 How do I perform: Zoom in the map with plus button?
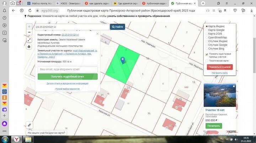coord(29,27)
